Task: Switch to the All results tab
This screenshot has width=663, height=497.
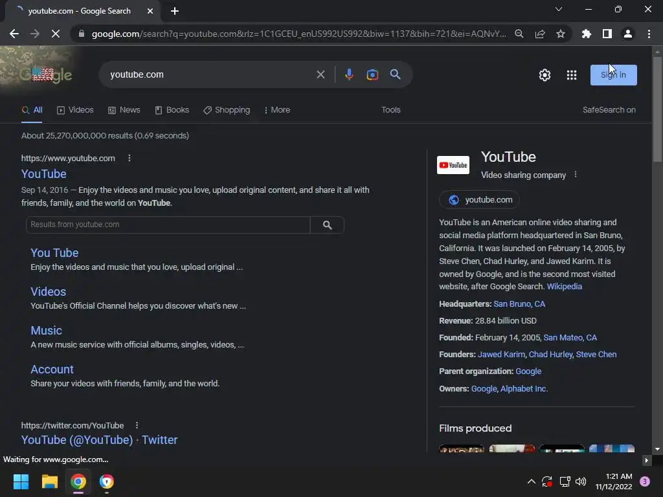Action: (x=32, y=110)
